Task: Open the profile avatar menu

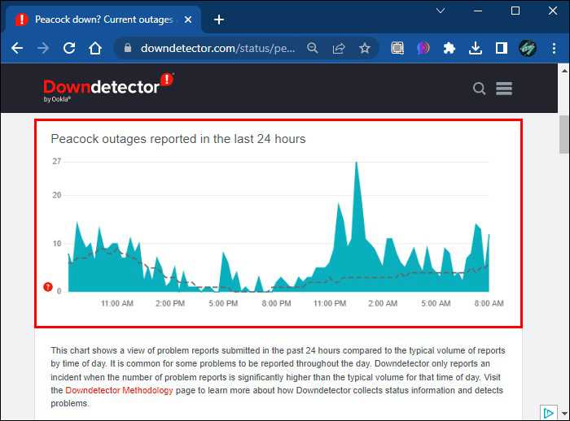Action: click(x=528, y=48)
